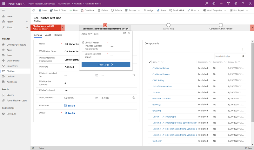Click Delete in the command bar
Screen dimensions: 254x150
pyautogui.click(x=103, y=10)
